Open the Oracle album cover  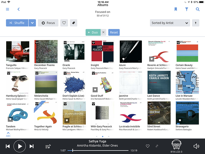[74, 51]
